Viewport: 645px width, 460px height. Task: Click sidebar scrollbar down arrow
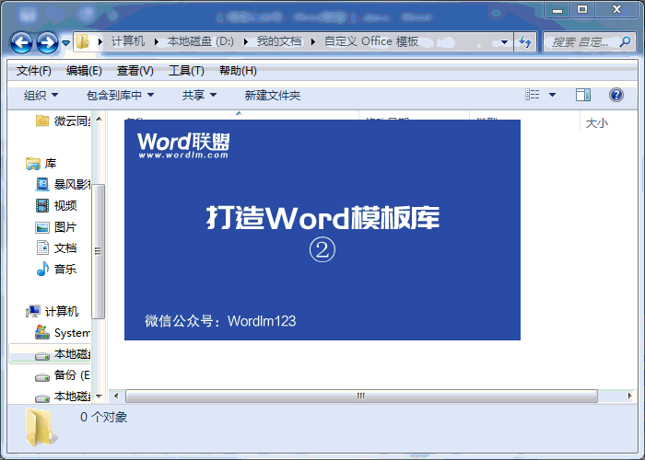coord(99,397)
